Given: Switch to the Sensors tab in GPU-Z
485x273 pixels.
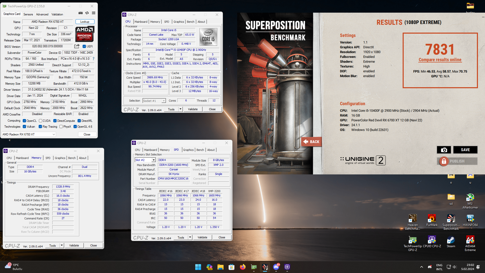Looking at the screenshot, I should point(28,14).
